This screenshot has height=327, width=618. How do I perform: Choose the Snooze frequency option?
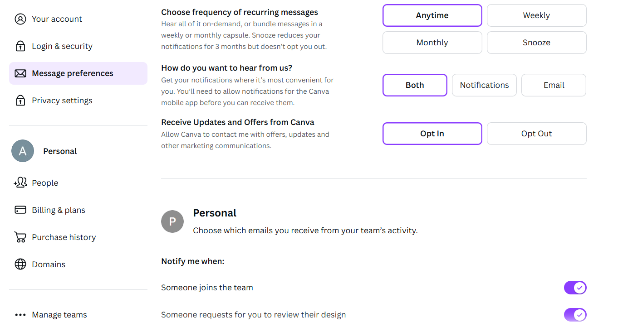tap(536, 43)
